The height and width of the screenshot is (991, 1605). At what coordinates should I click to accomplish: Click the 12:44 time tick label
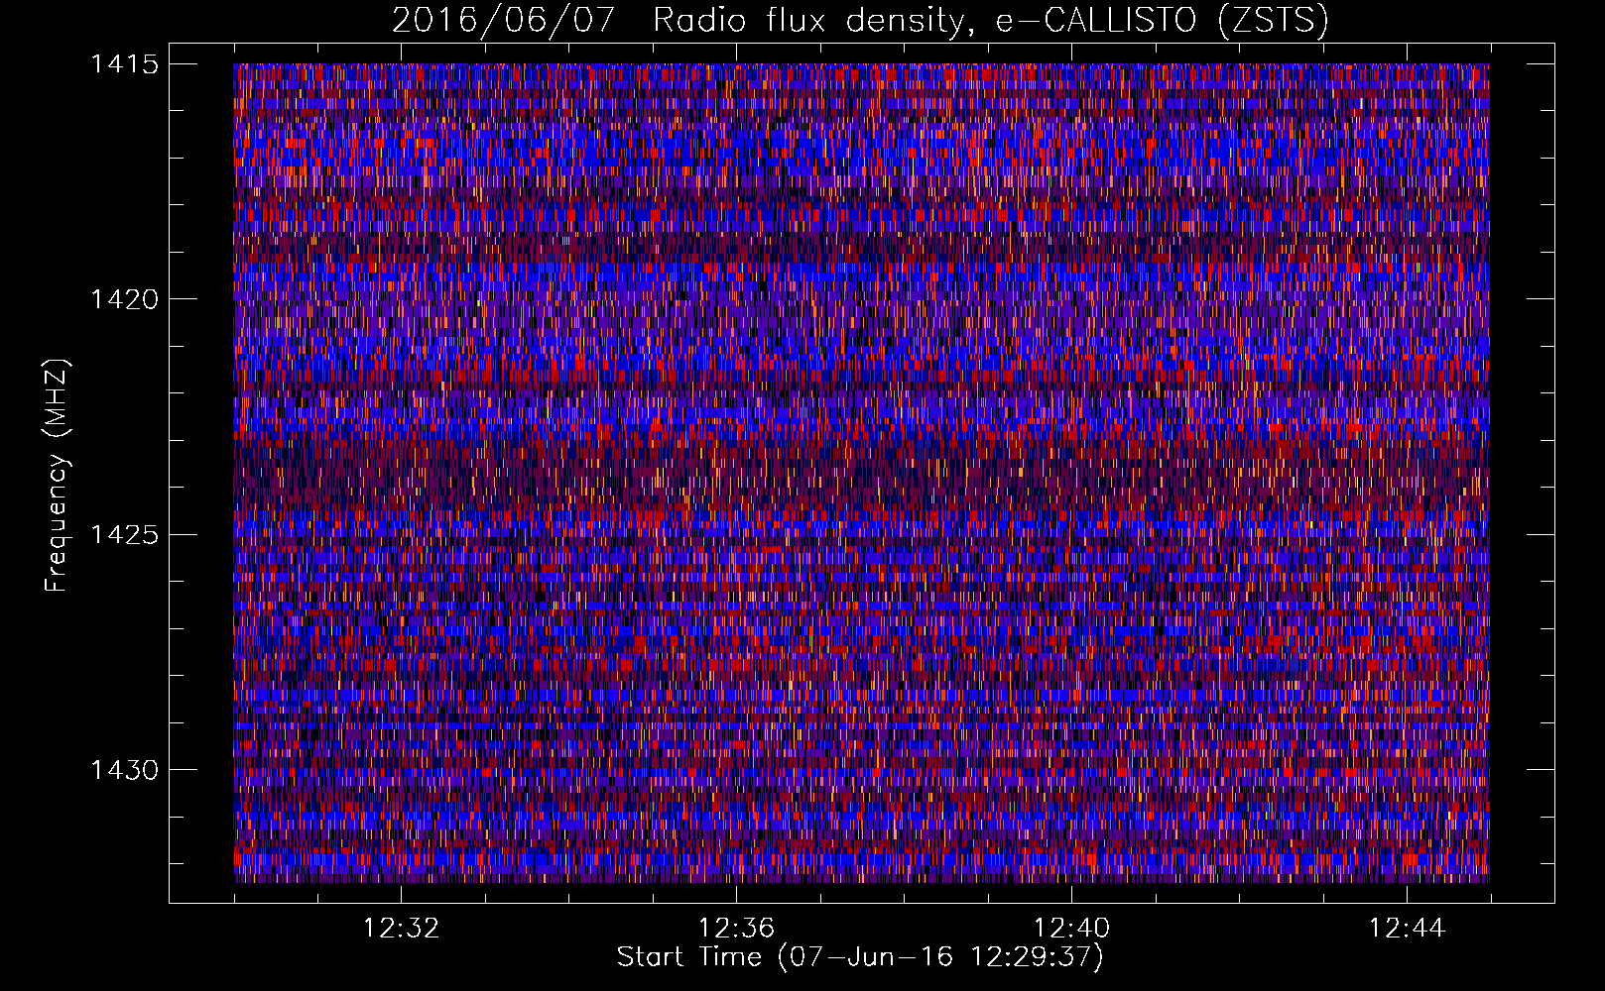pyautogui.click(x=1407, y=929)
